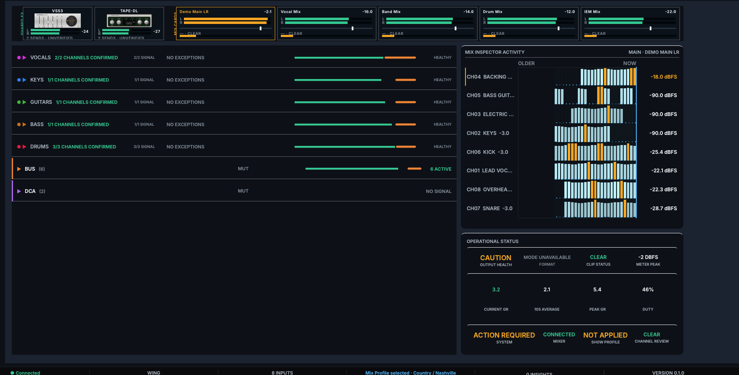Click CAUTION output health status
The image size is (739, 375).
496,258
